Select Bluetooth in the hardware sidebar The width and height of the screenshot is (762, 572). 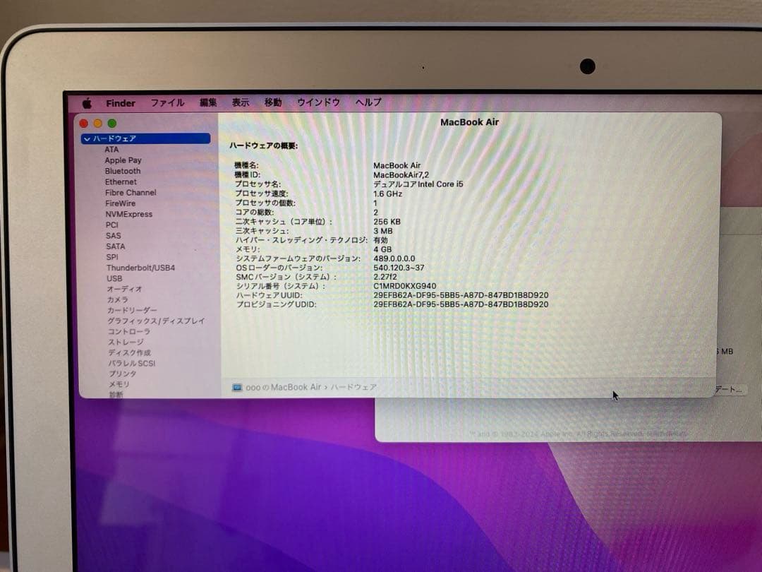(x=122, y=171)
